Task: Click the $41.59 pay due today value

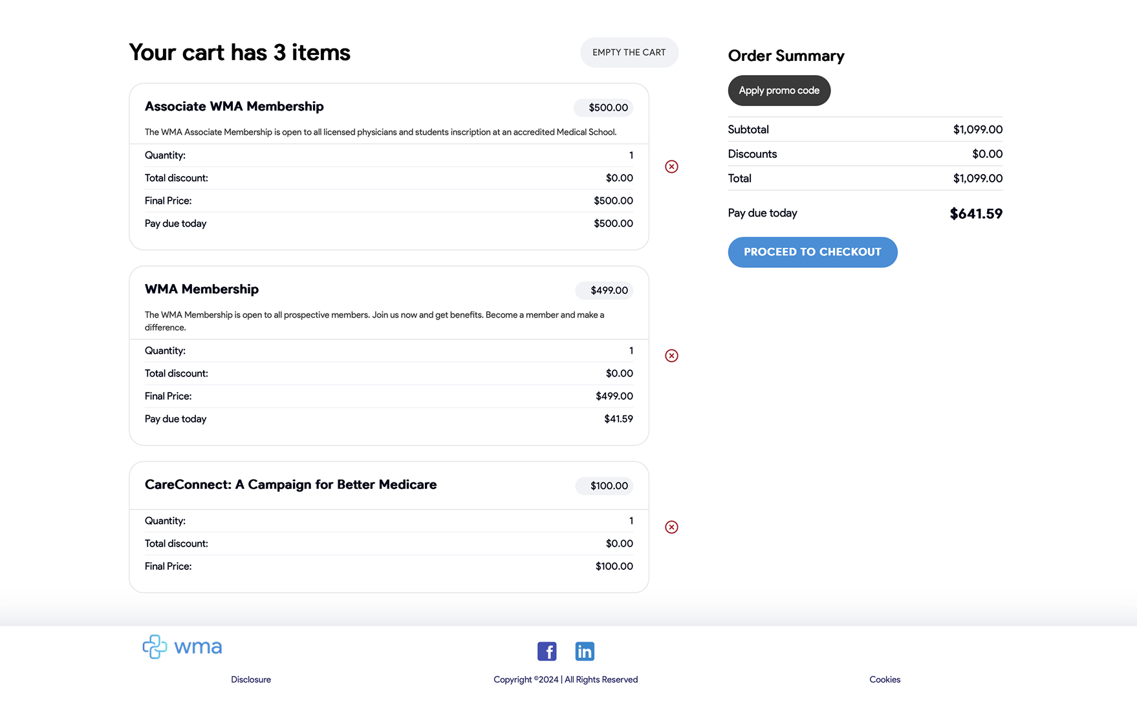Action: (x=618, y=419)
